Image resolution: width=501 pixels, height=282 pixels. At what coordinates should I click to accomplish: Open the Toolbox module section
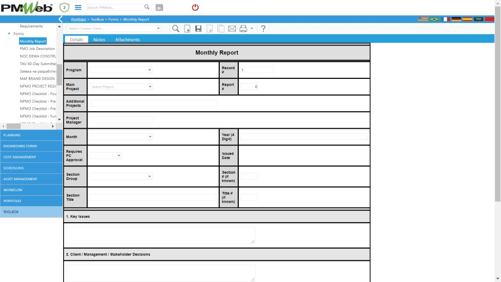pos(31,212)
